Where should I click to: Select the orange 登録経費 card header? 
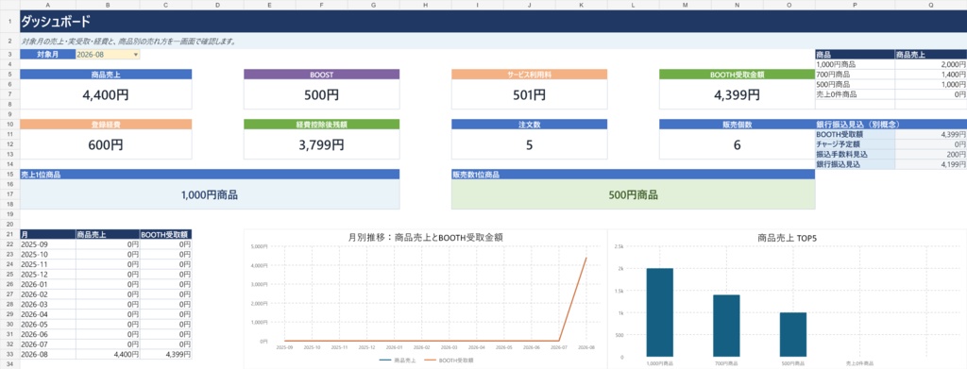click(x=106, y=125)
